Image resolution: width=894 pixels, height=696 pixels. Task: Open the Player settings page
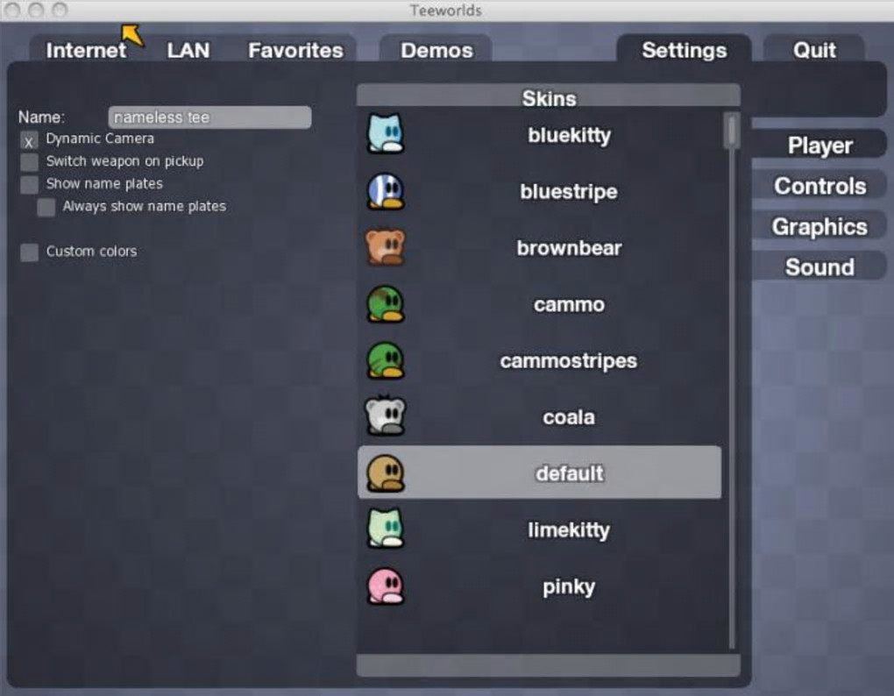pos(819,146)
